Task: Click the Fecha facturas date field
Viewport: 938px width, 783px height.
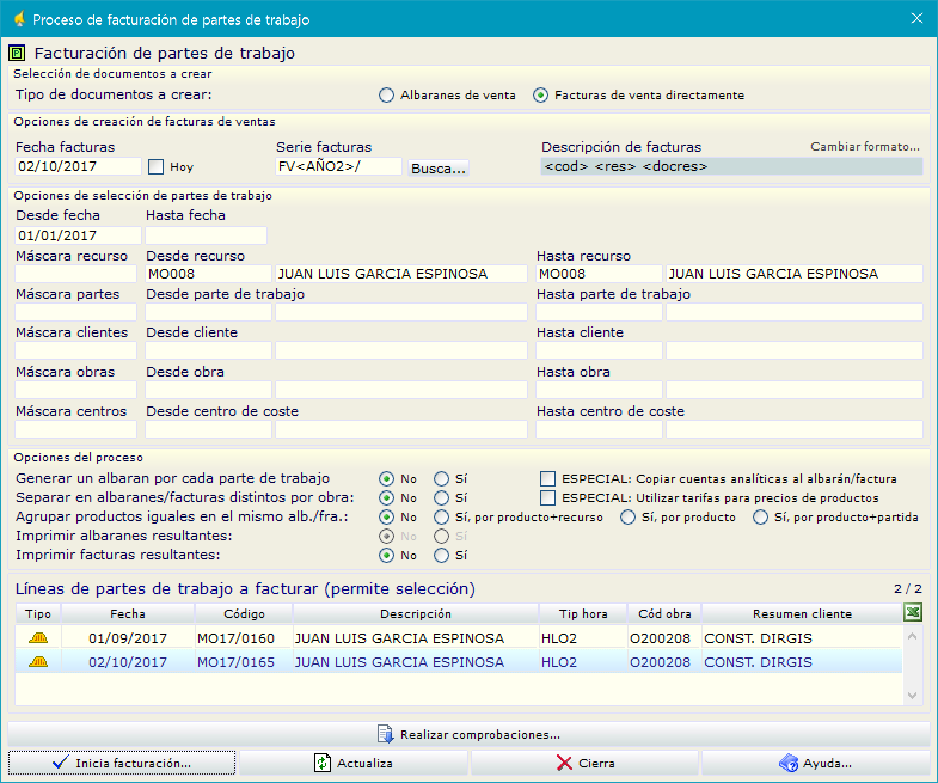Action: coord(78,166)
